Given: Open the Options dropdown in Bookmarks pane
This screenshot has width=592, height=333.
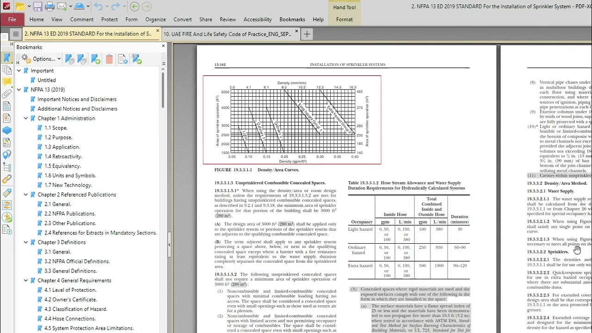Looking at the screenshot, I should pyautogui.click(x=41, y=59).
